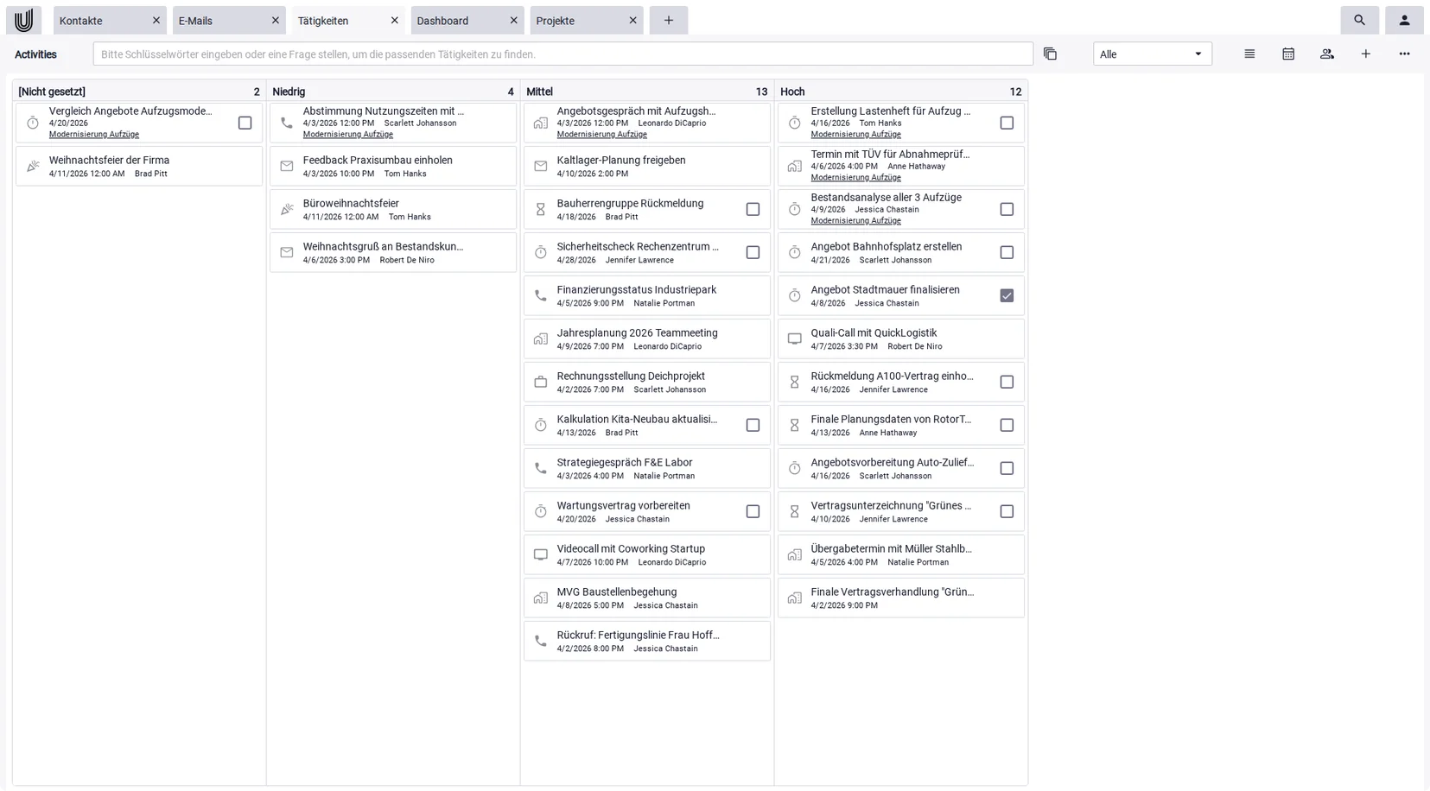Viewport: 1430px width, 791px height.
Task: Click monitor icon on Videocall Coworking Startup card
Action: tap(541, 554)
